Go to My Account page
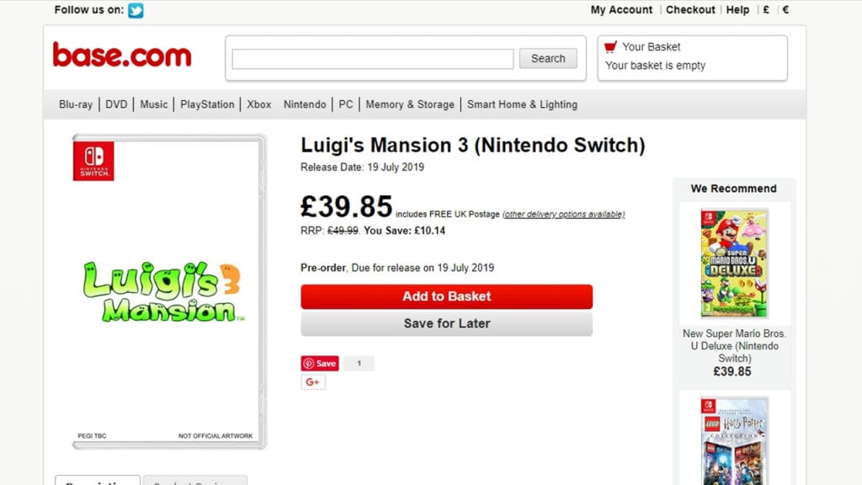Viewport: 862px width, 485px height. click(x=621, y=10)
